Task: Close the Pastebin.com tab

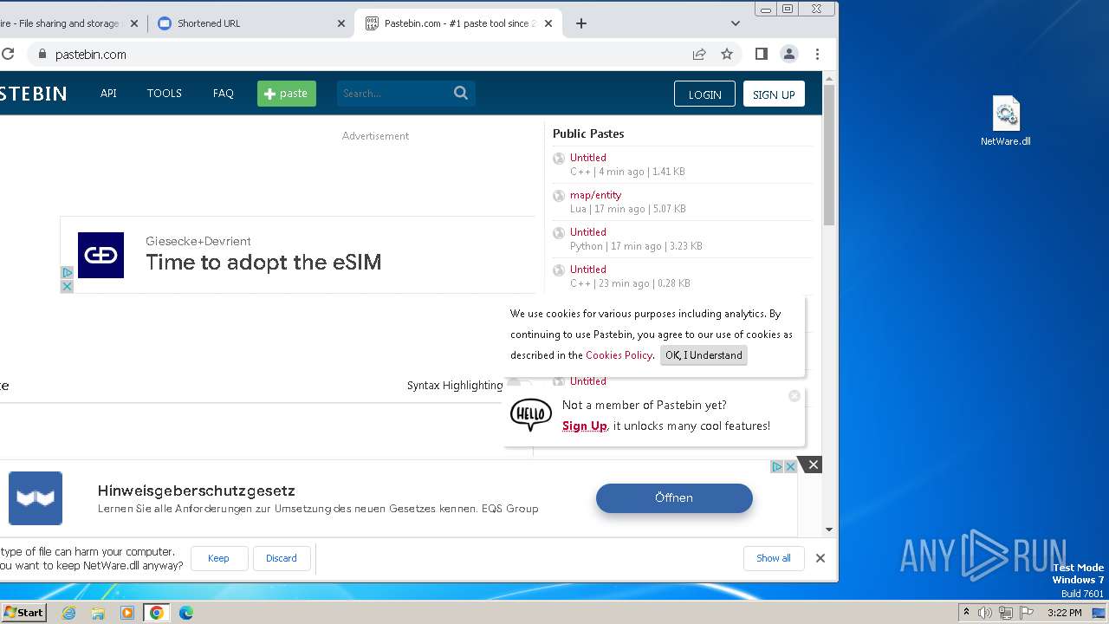Action: click(x=548, y=23)
